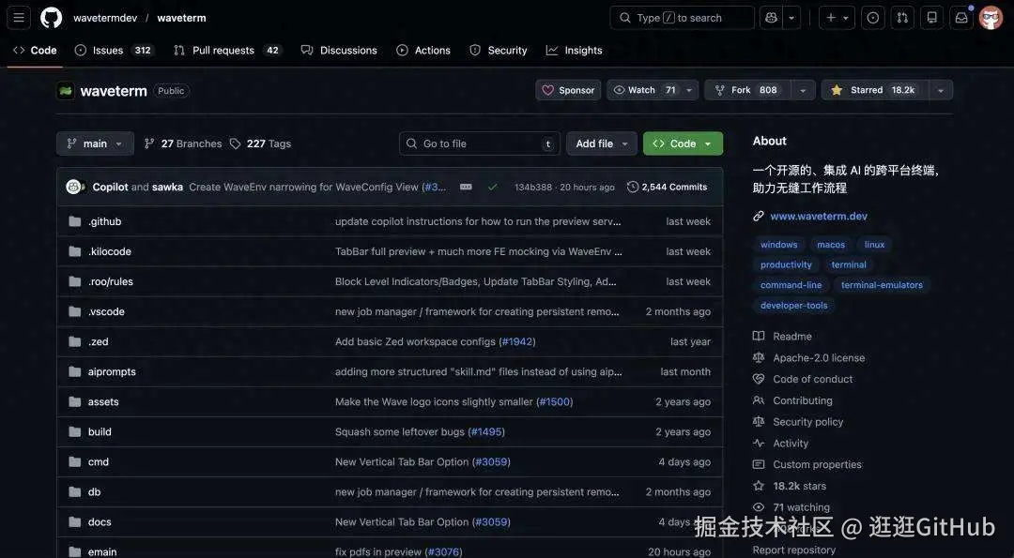Open the repositories icon in top header
The height and width of the screenshot is (558, 1014).
pos(932,18)
